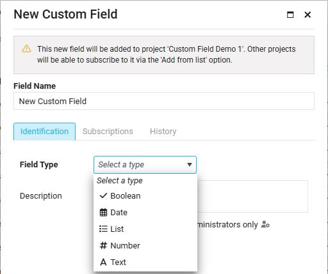Viewport: 328px width, 274px height.
Task: Click the Field Name input box
Action: pyautogui.click(x=164, y=101)
